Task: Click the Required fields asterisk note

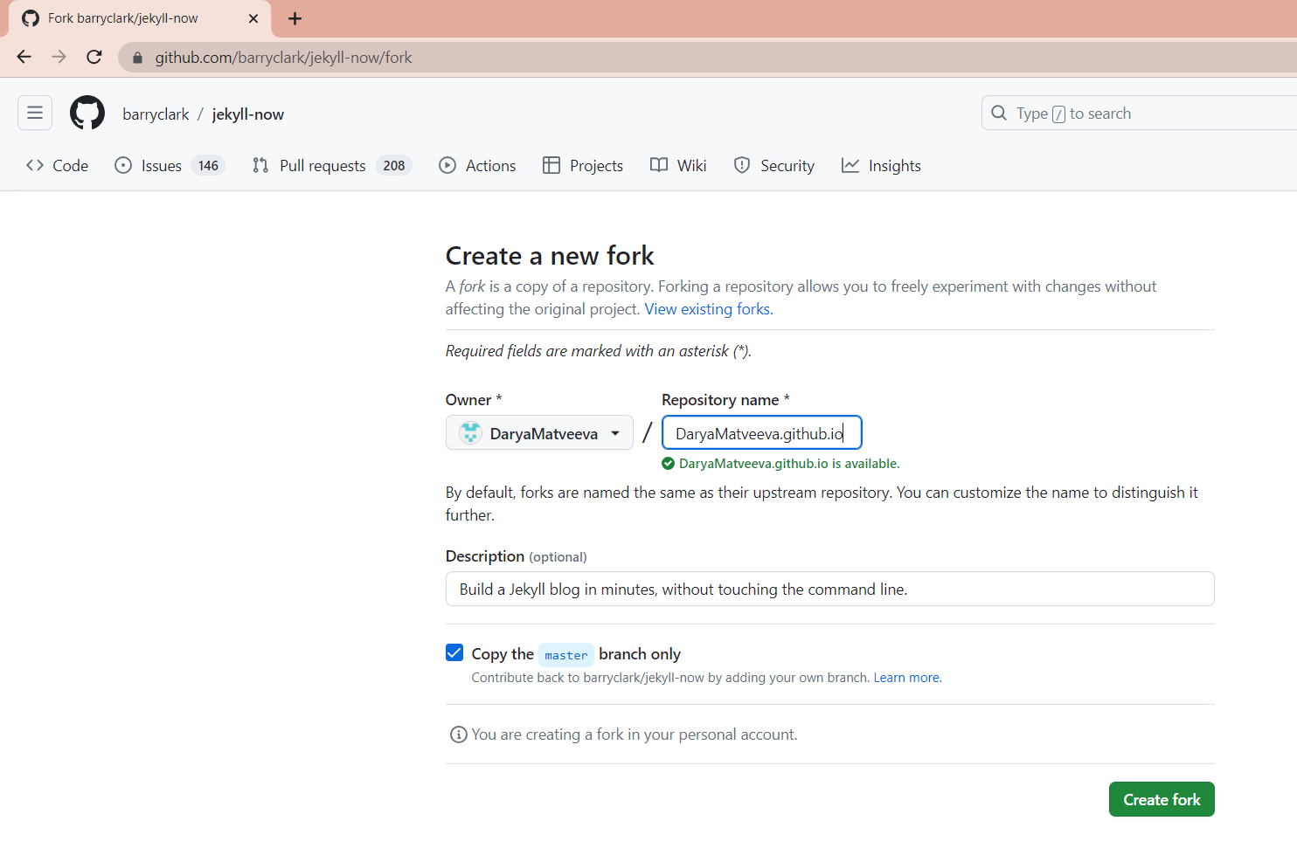Action: pos(599,351)
